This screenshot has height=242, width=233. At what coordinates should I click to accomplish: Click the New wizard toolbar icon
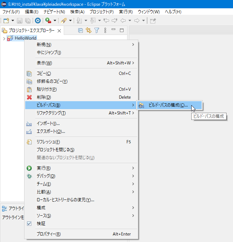coord(6,21)
